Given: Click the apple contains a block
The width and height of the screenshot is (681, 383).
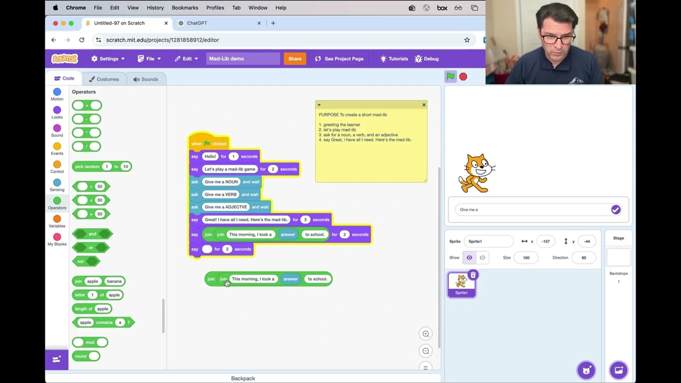Looking at the screenshot, I should coord(104,322).
